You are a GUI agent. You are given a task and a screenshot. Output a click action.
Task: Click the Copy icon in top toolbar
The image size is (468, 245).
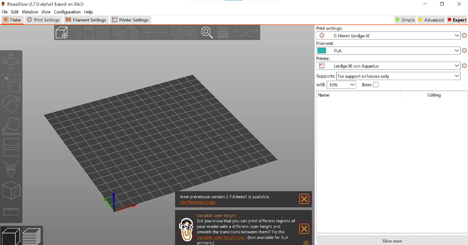coord(118,32)
